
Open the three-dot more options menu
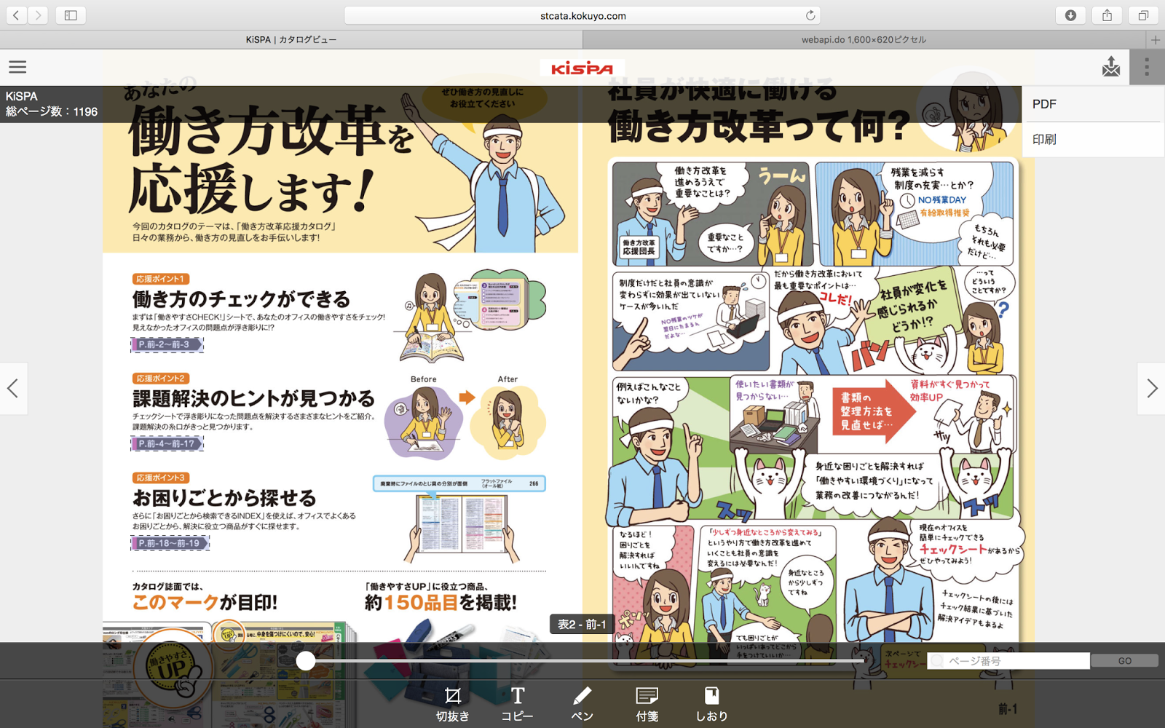[1147, 67]
